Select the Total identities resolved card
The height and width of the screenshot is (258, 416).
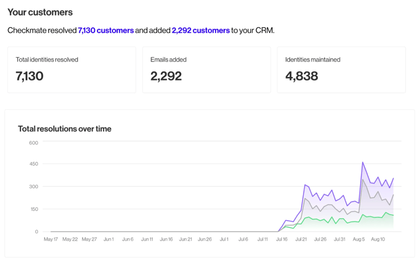tap(71, 69)
